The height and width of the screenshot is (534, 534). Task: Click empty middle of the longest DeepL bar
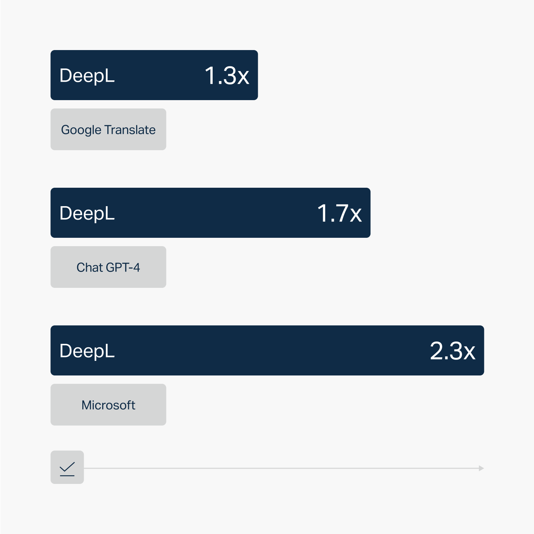(x=271, y=351)
